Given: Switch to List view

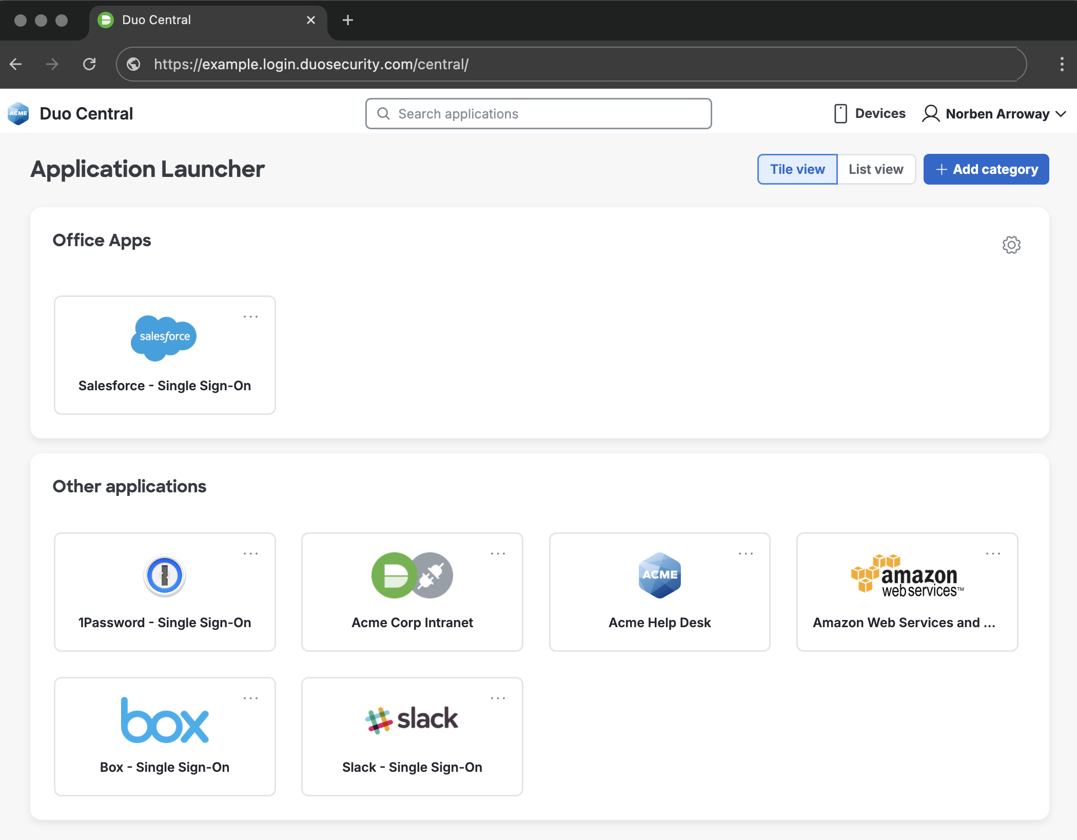Looking at the screenshot, I should 876,169.
